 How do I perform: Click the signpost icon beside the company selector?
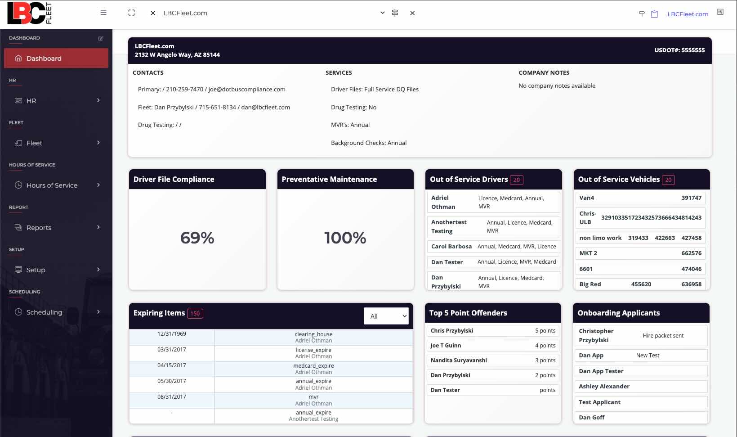point(395,13)
